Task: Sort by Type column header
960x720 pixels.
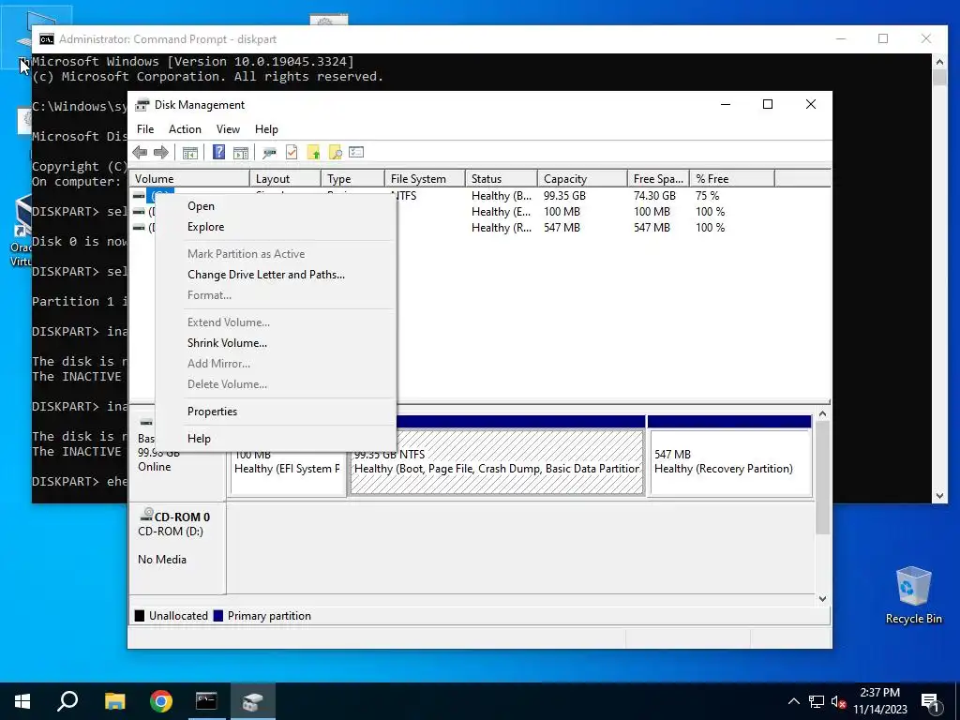Action: [x=352, y=179]
